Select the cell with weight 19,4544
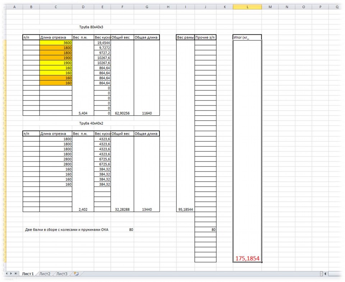345x282 pixels. coord(102,43)
